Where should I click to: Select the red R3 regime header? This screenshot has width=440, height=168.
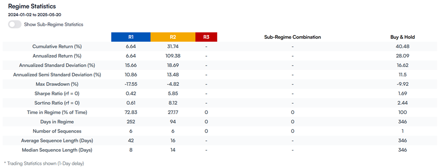click(206, 37)
